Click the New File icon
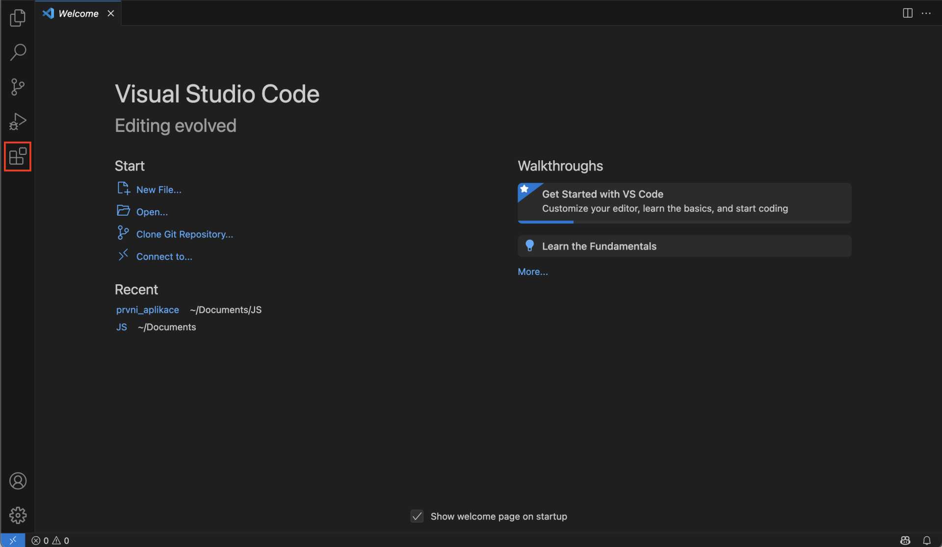This screenshot has height=547, width=942. 123,188
